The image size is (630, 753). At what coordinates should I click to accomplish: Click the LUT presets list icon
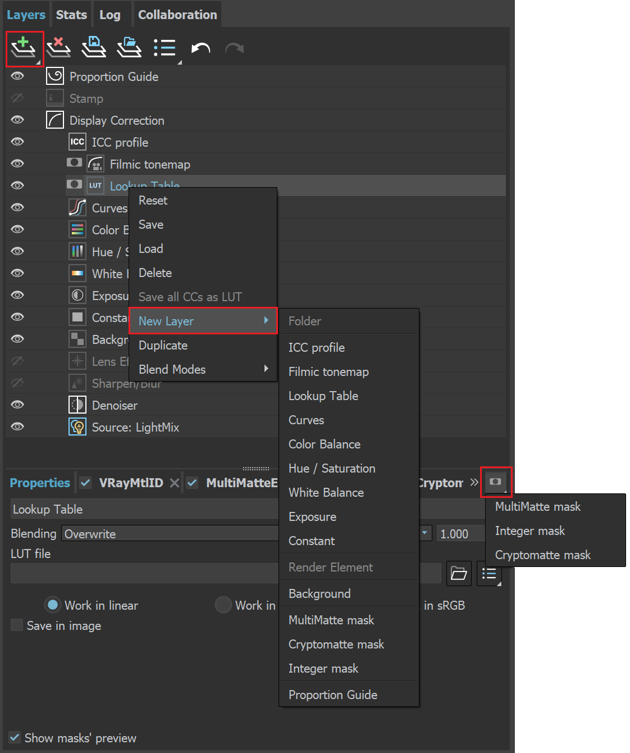click(489, 573)
